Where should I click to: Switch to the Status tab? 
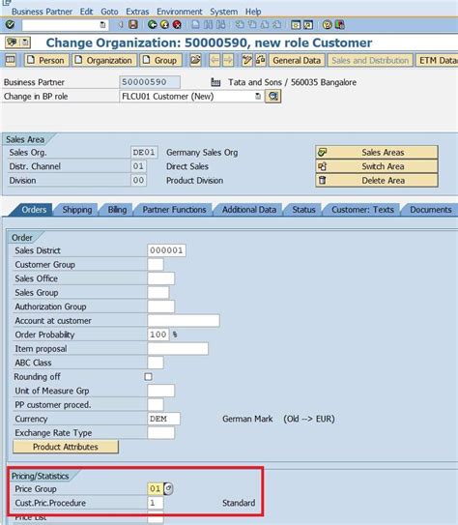[x=303, y=210]
